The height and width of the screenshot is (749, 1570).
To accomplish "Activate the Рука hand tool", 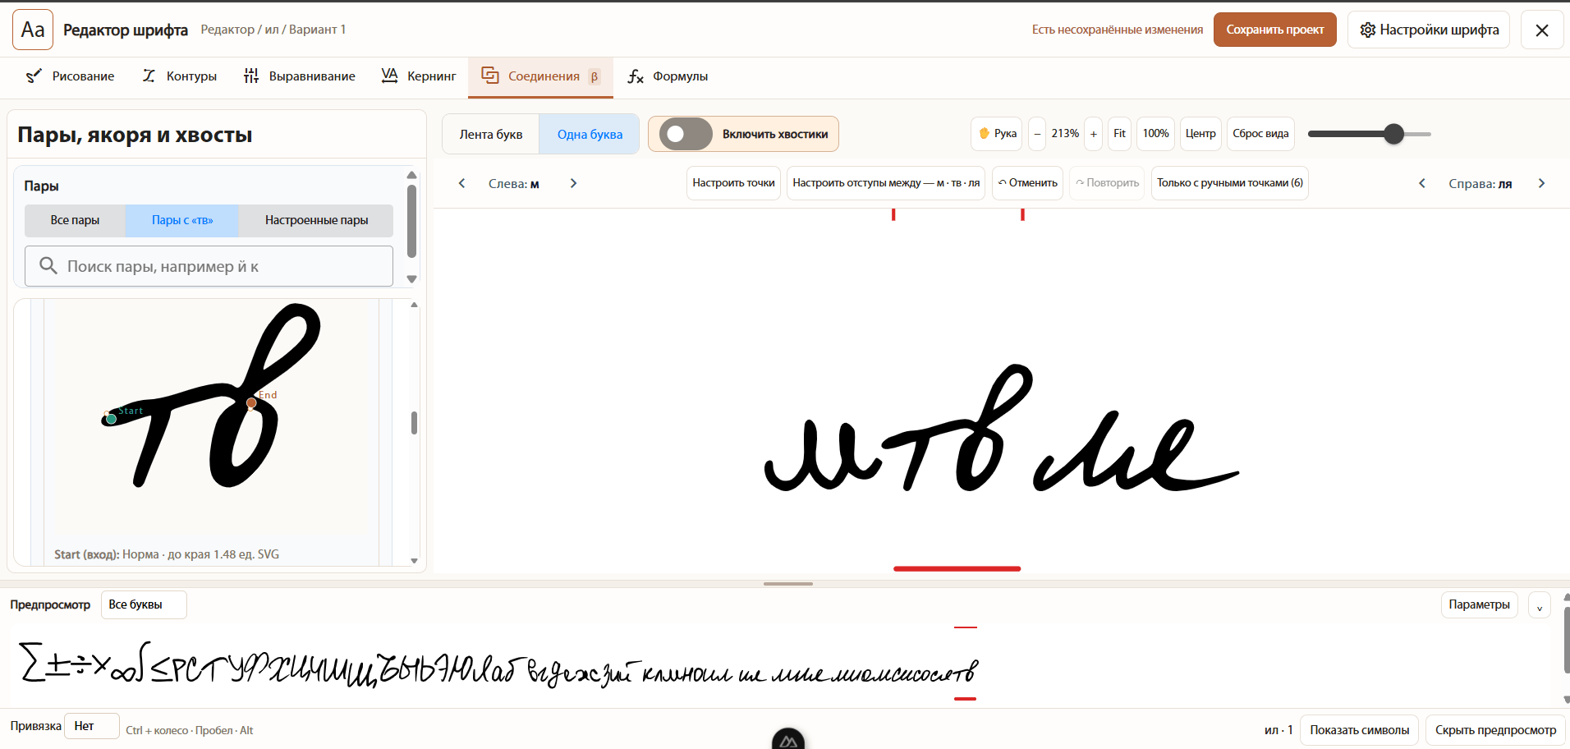I will point(997,134).
